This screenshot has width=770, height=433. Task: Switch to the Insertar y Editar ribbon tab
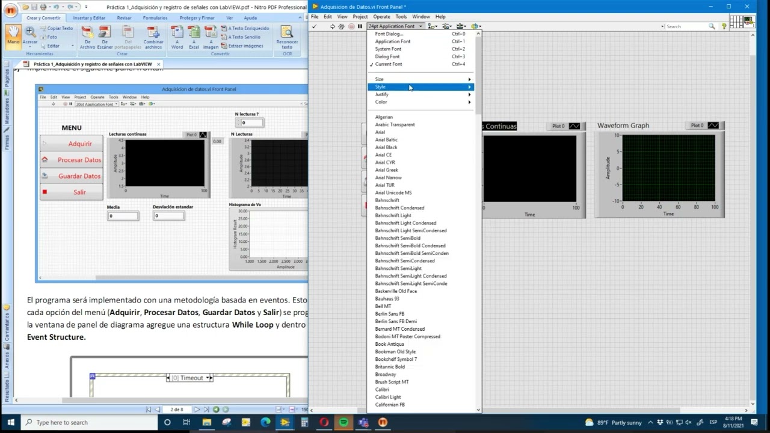pyautogui.click(x=89, y=18)
